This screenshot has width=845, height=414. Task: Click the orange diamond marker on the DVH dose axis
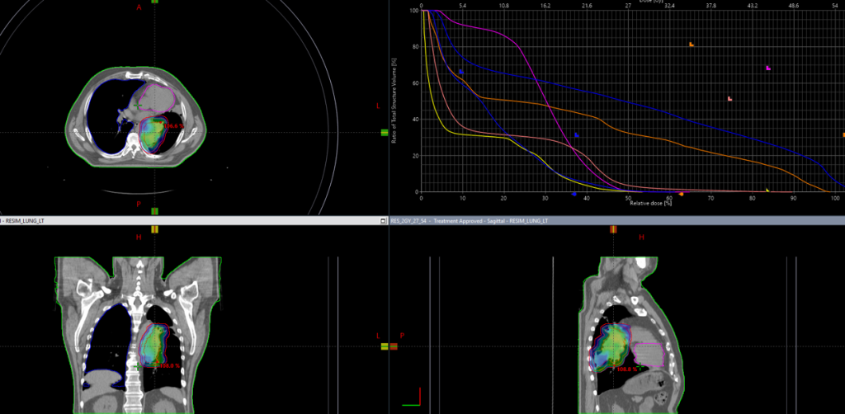coord(681,194)
